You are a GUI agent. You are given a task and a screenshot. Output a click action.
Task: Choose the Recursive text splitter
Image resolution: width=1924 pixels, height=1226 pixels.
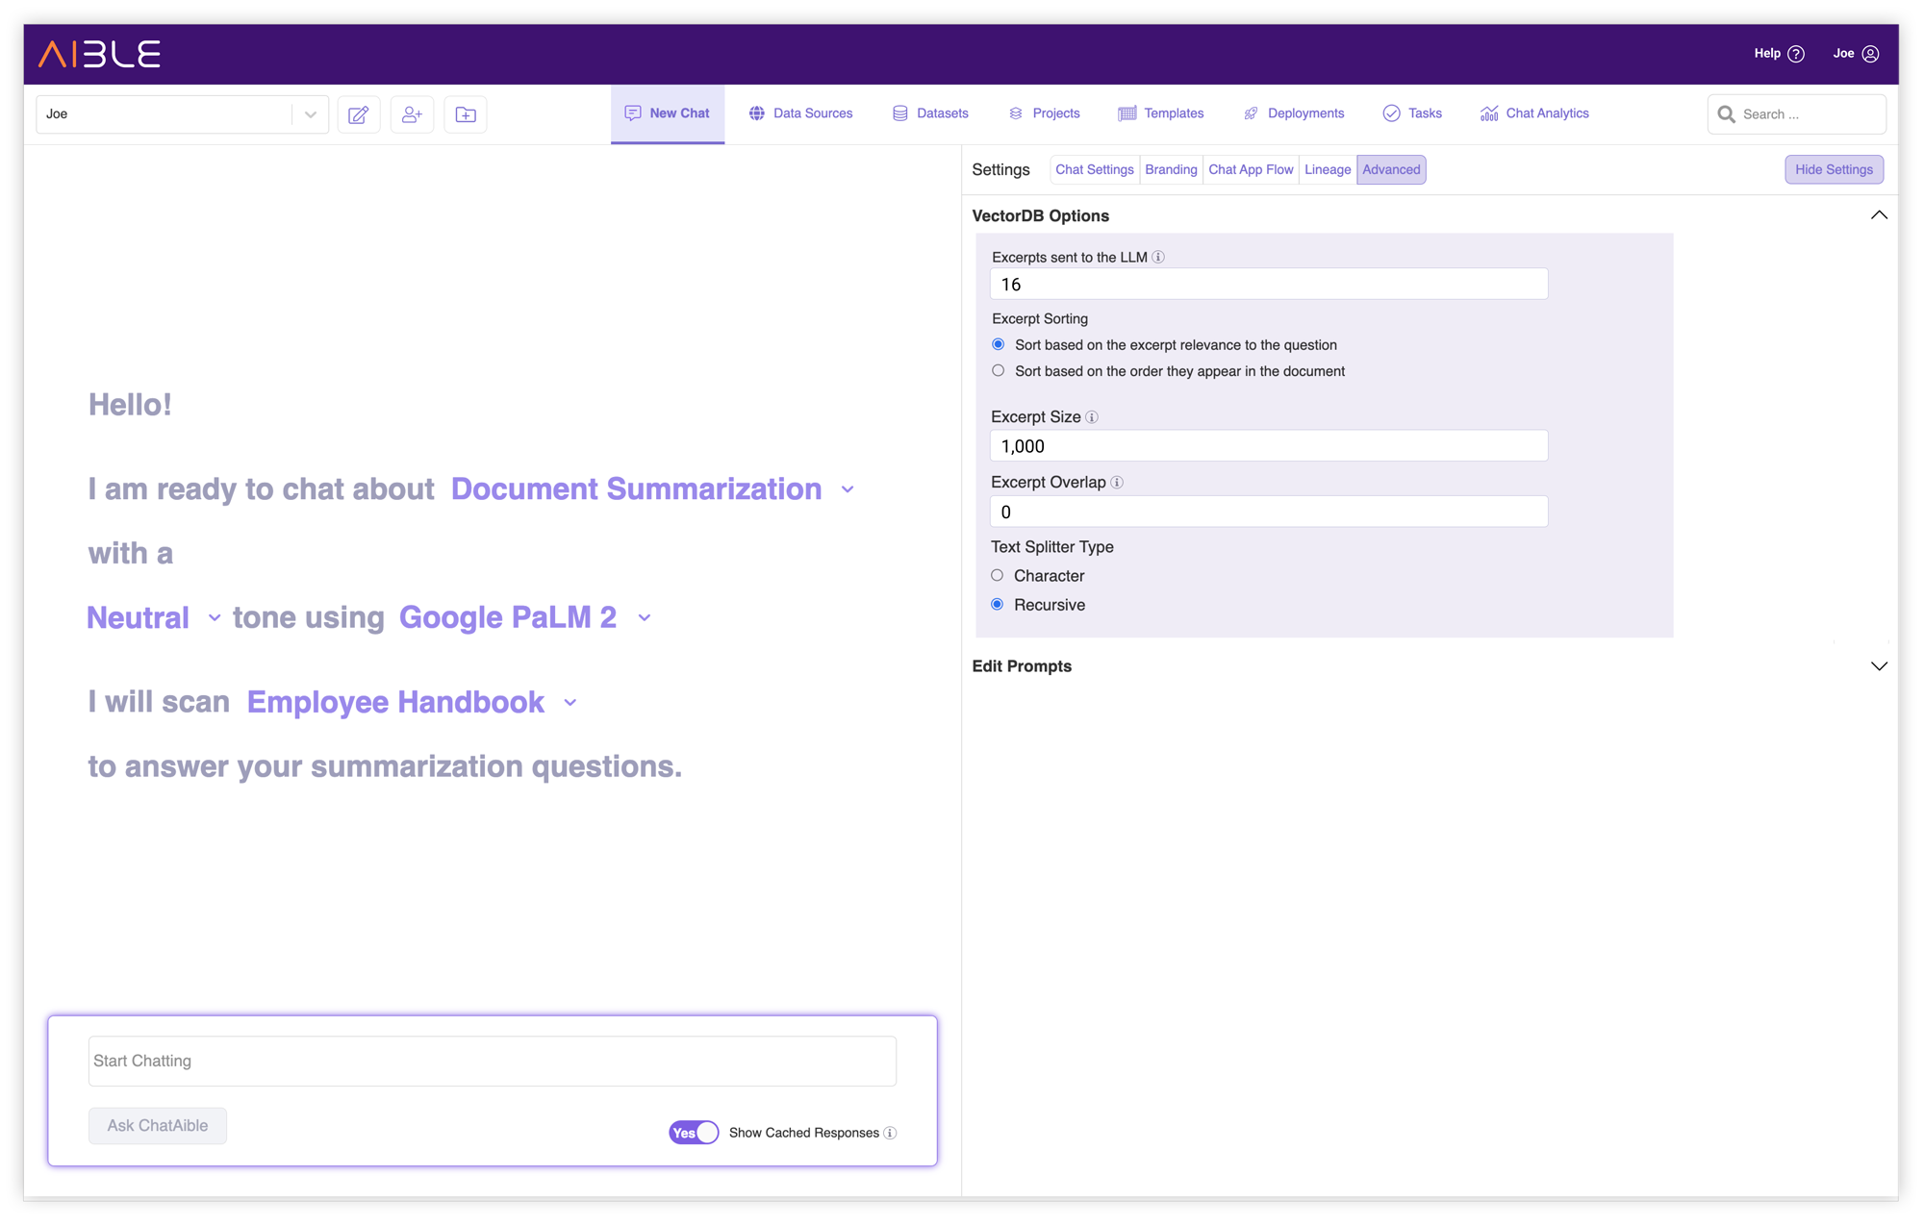(x=997, y=605)
